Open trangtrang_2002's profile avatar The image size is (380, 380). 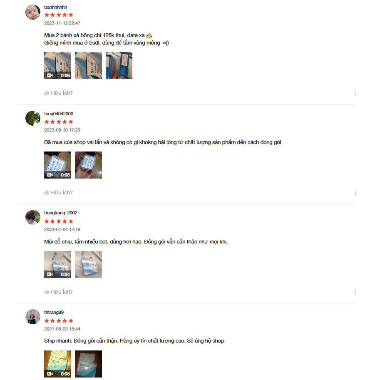[33, 217]
